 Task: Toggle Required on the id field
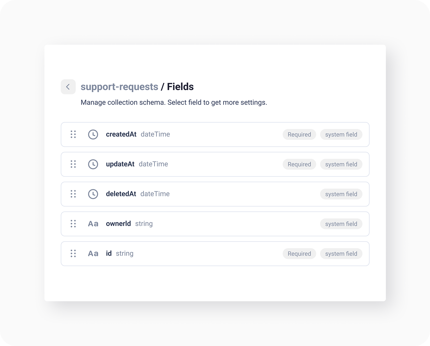click(x=299, y=254)
